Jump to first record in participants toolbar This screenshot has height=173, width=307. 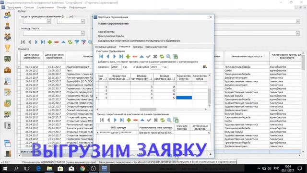pyautogui.click(x=101, y=57)
